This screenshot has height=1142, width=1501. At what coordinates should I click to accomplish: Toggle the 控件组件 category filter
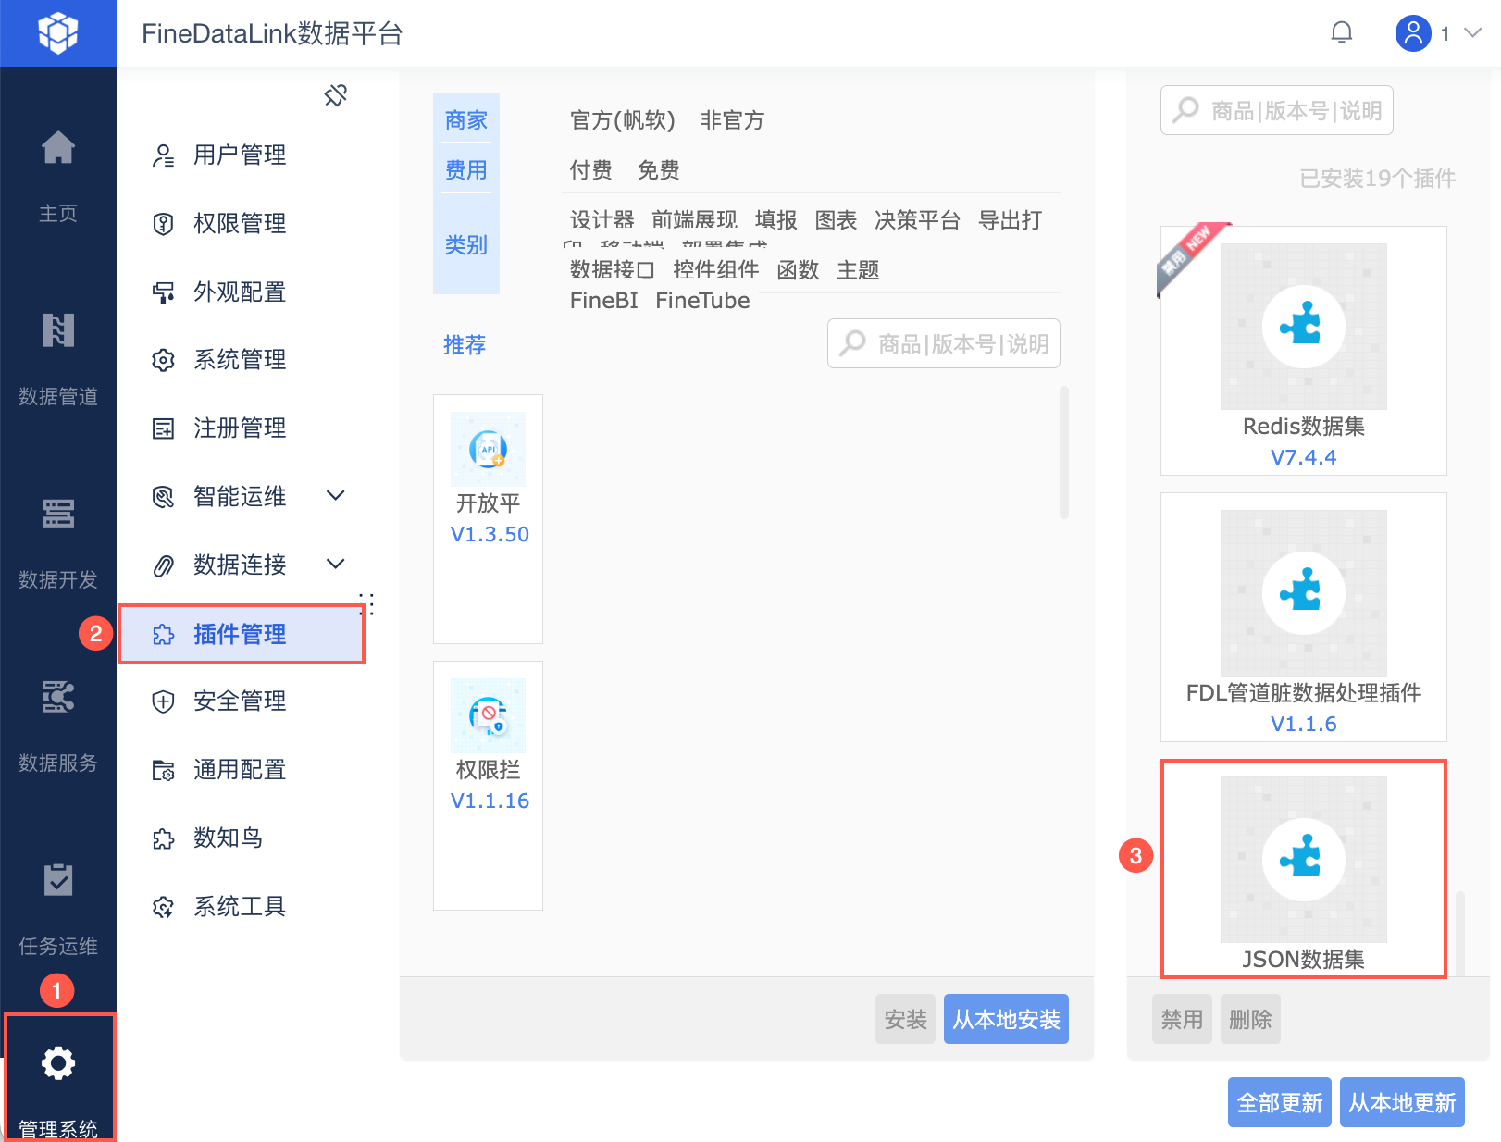click(715, 270)
